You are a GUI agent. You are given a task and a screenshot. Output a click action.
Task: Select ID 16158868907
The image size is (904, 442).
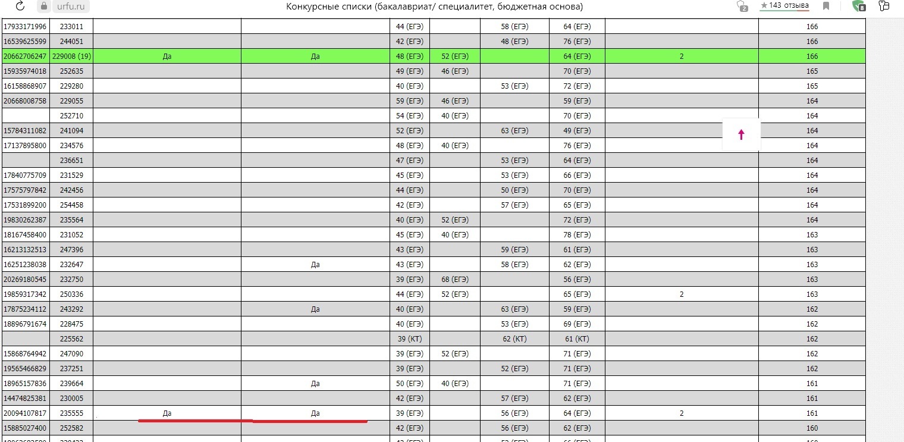[x=25, y=86]
